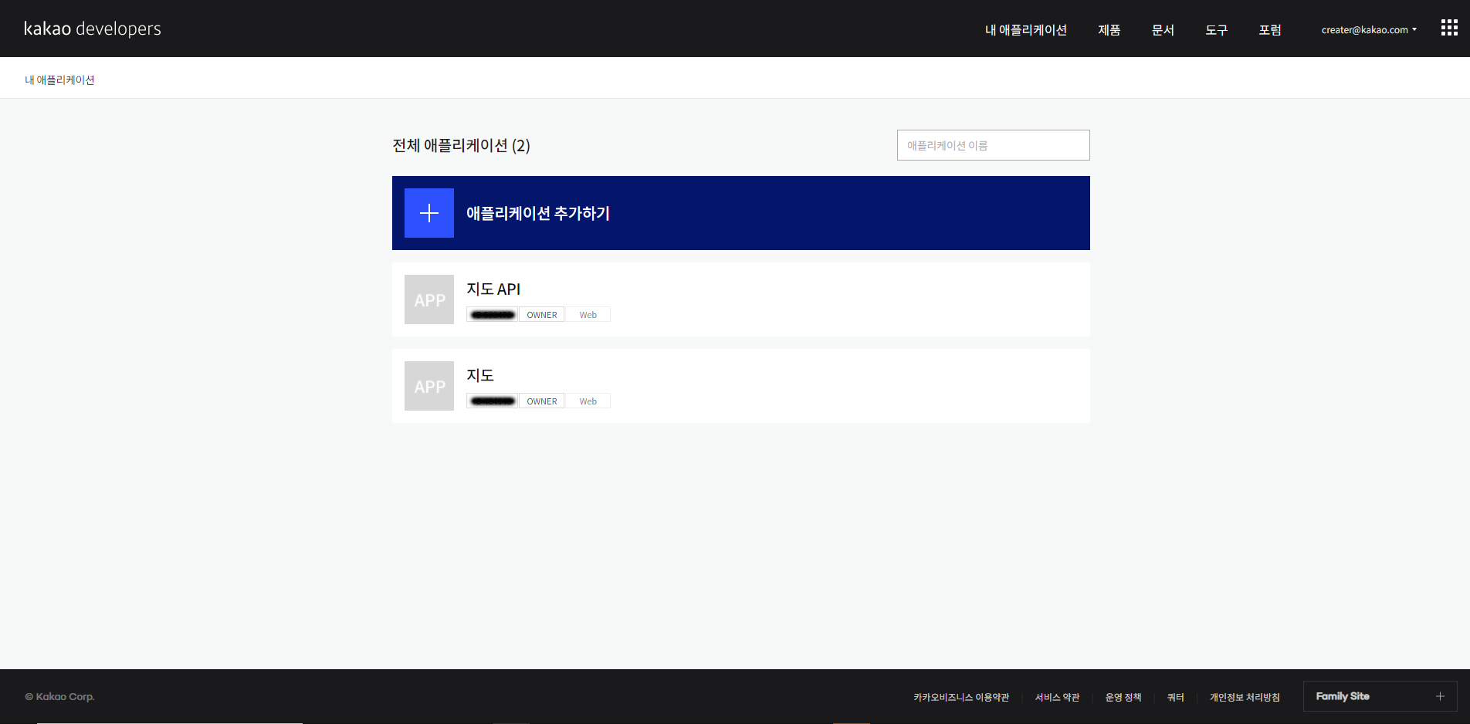This screenshot has height=724, width=1470.
Task: Click Web tag on 지도 API
Action: click(588, 315)
